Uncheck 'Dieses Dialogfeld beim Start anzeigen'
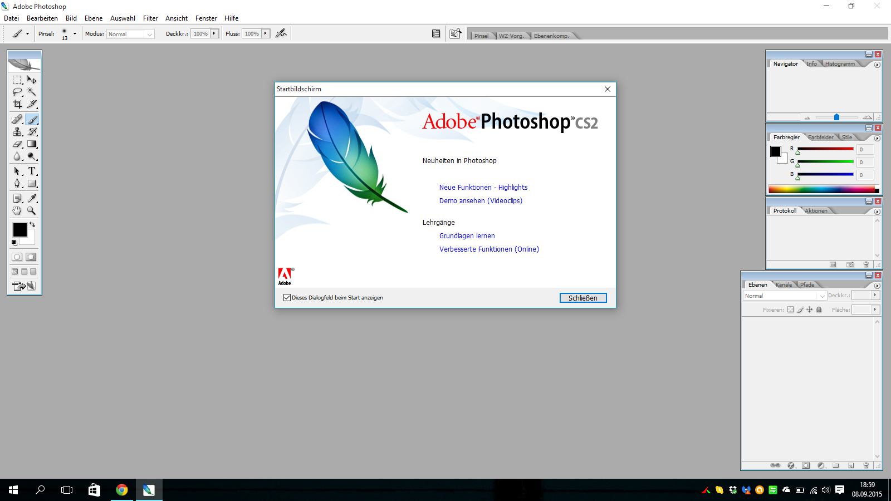891x501 pixels. pos(287,297)
